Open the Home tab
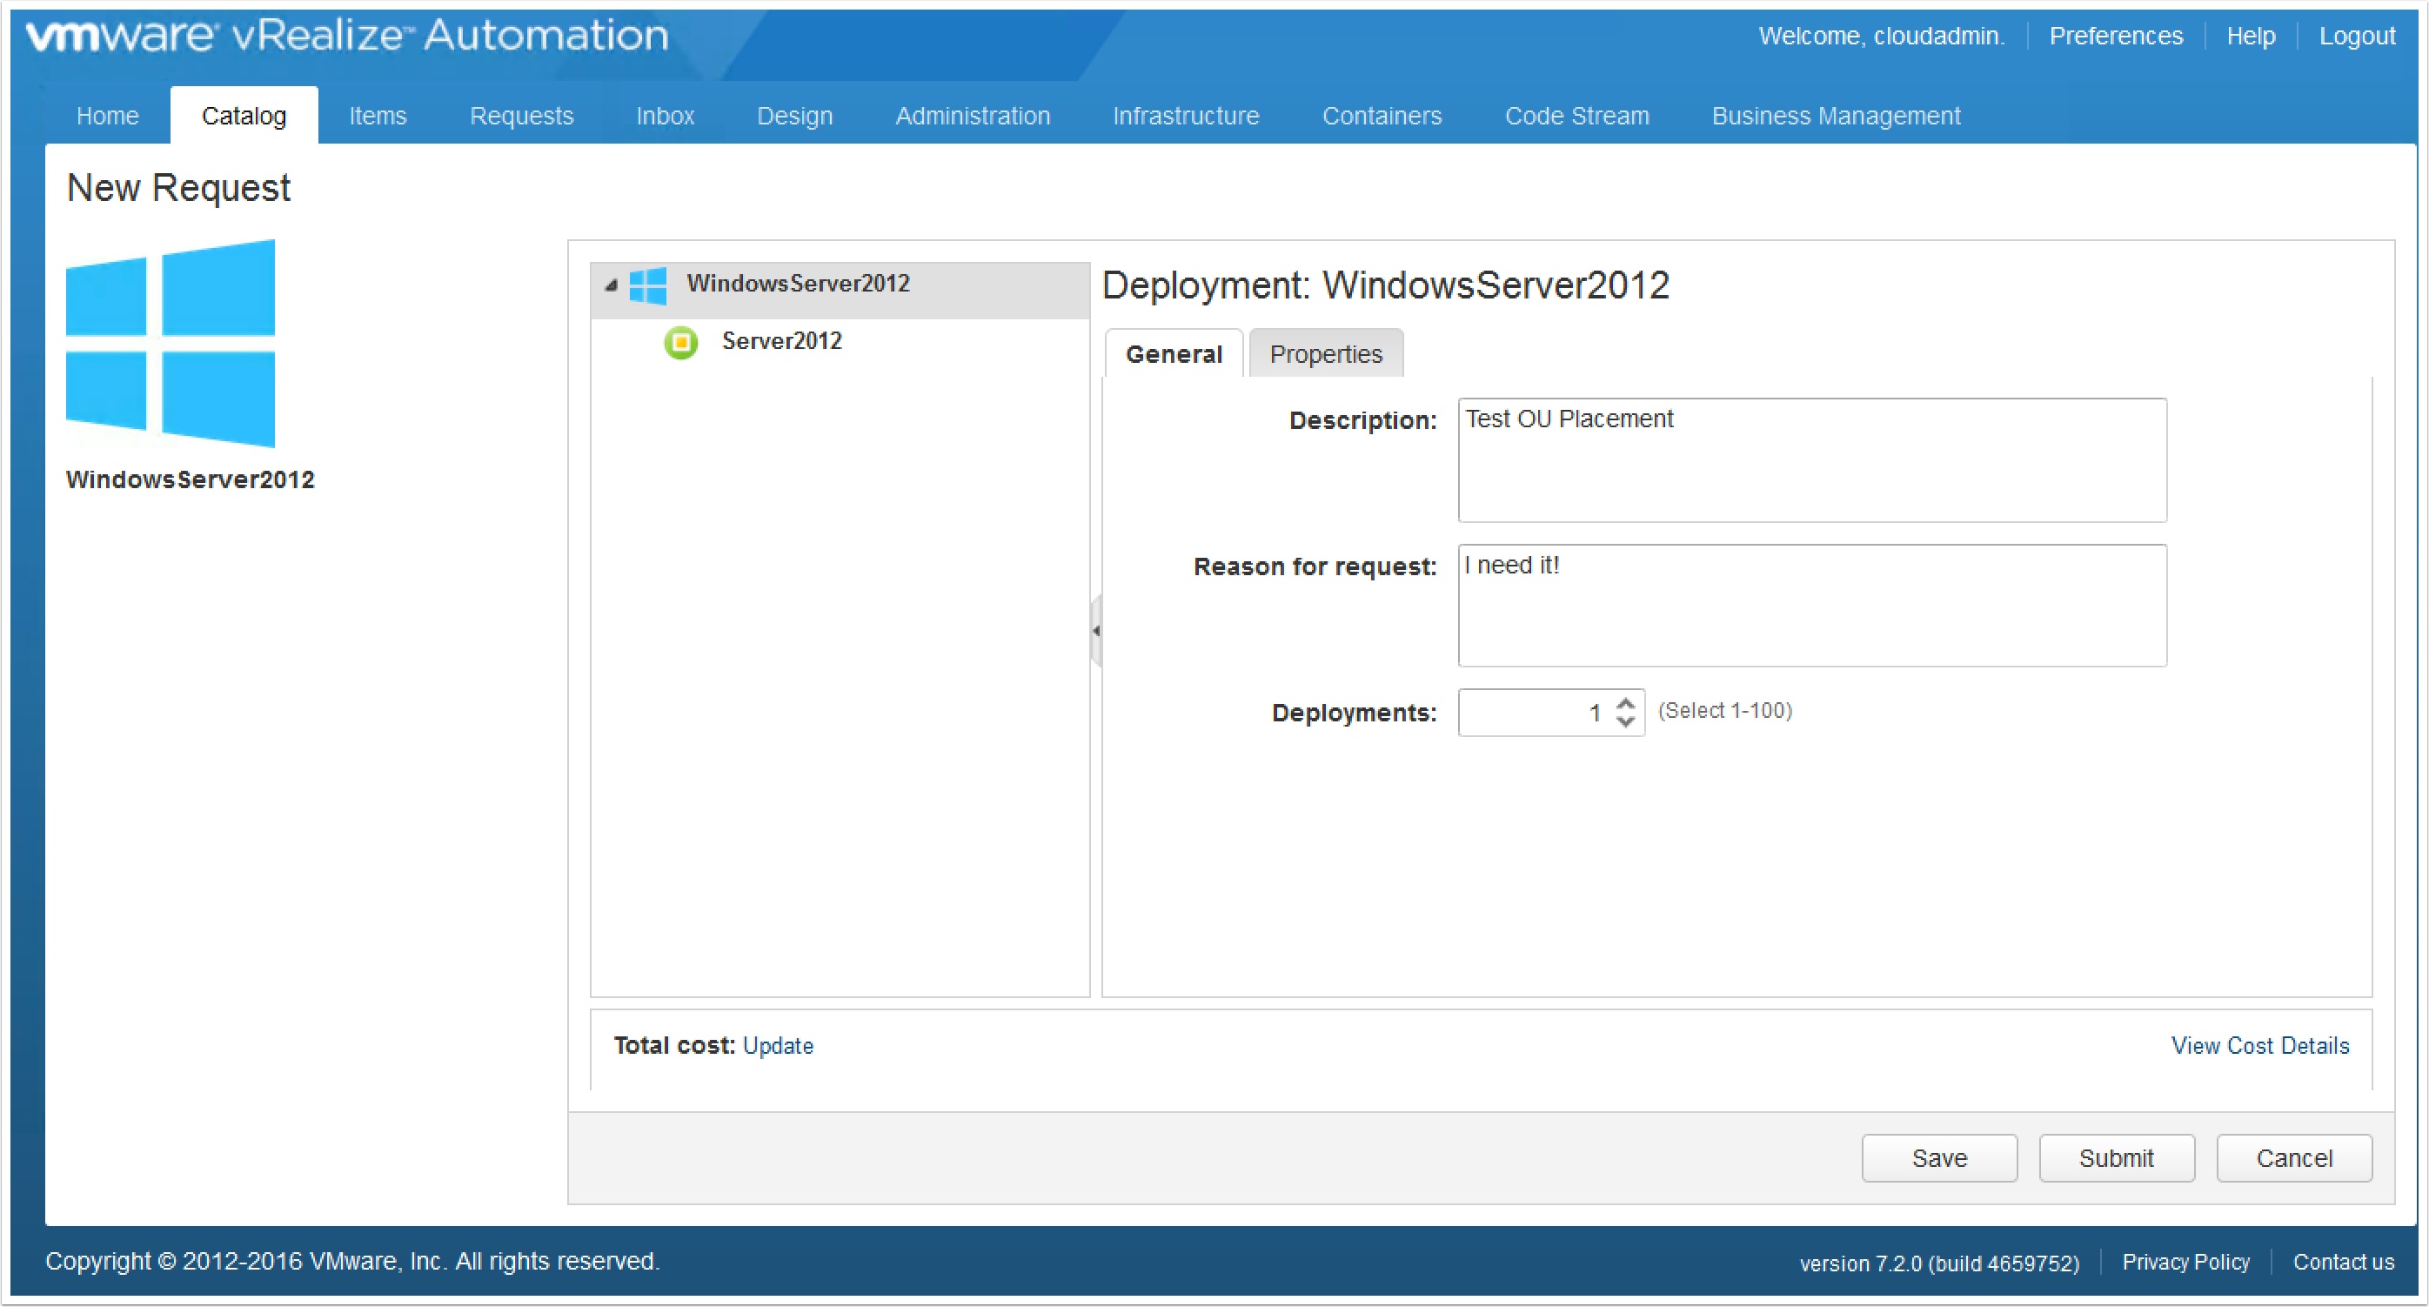 [x=108, y=116]
